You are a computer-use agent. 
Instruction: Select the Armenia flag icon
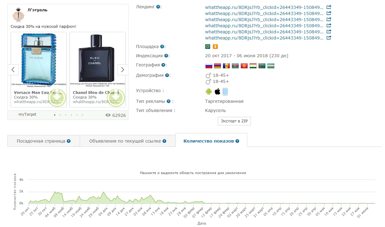(218, 66)
